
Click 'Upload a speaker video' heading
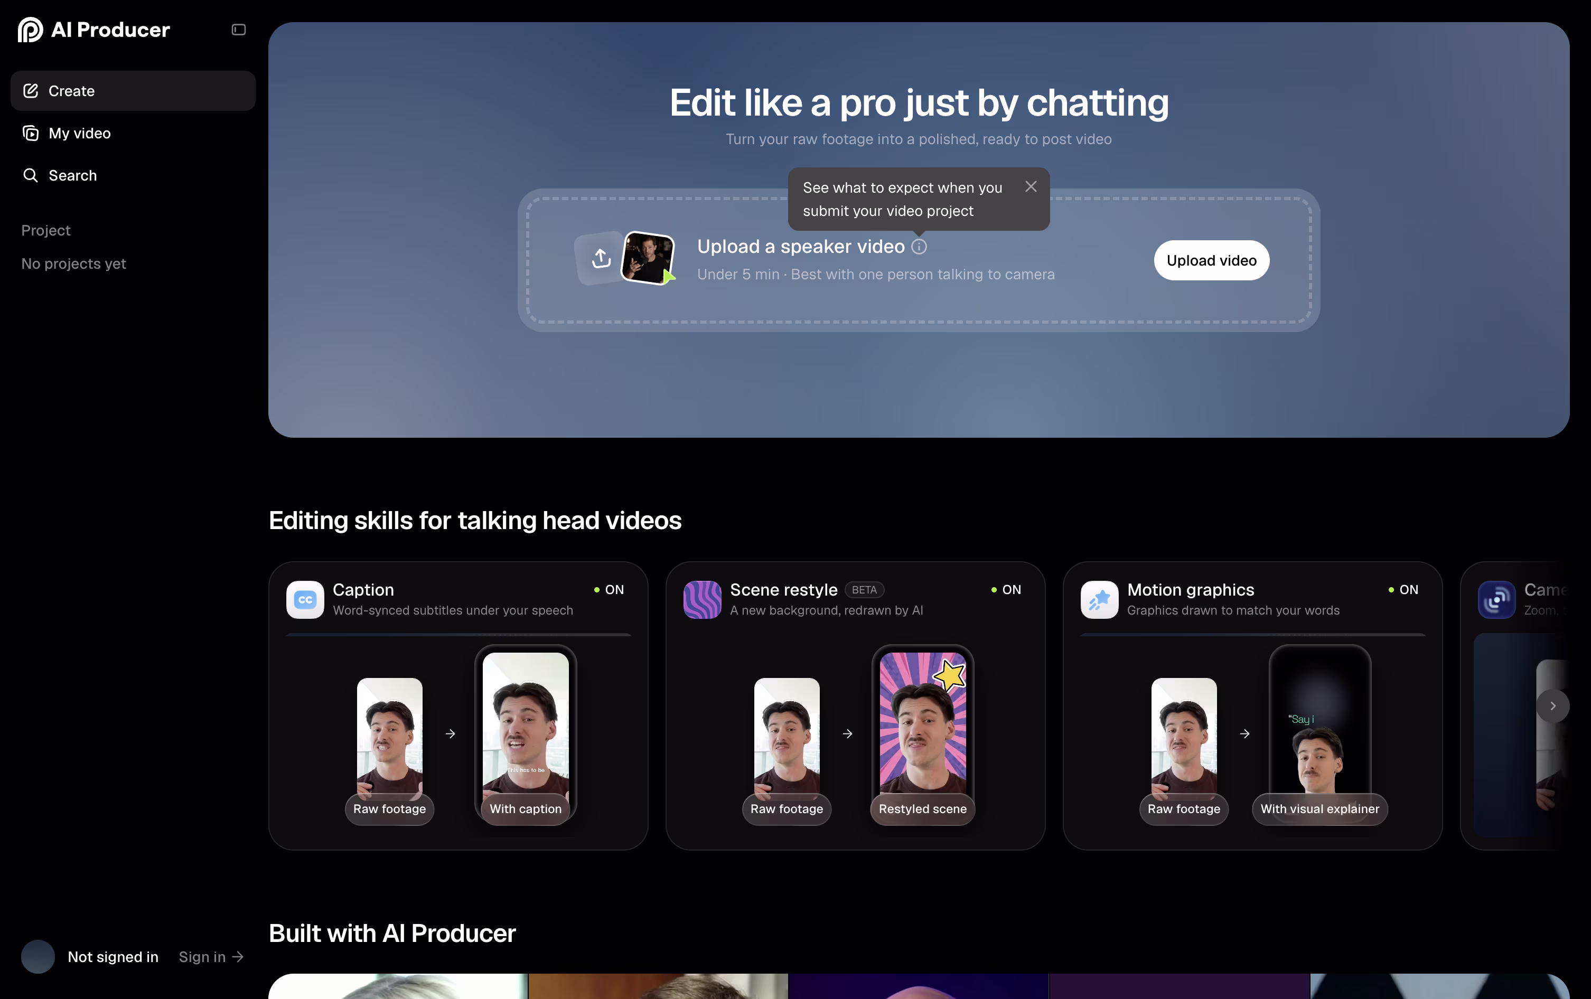[801, 246]
